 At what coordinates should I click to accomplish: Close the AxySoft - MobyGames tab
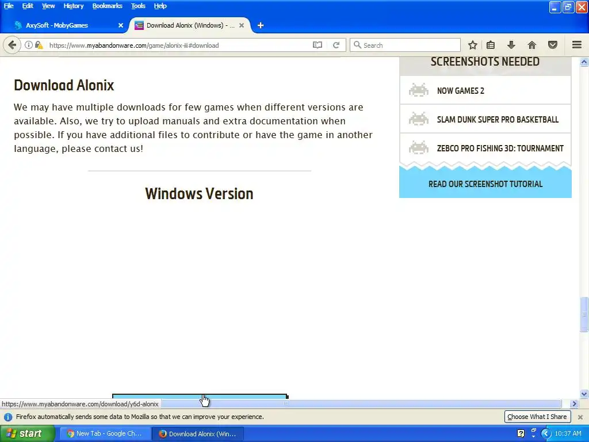point(121,25)
